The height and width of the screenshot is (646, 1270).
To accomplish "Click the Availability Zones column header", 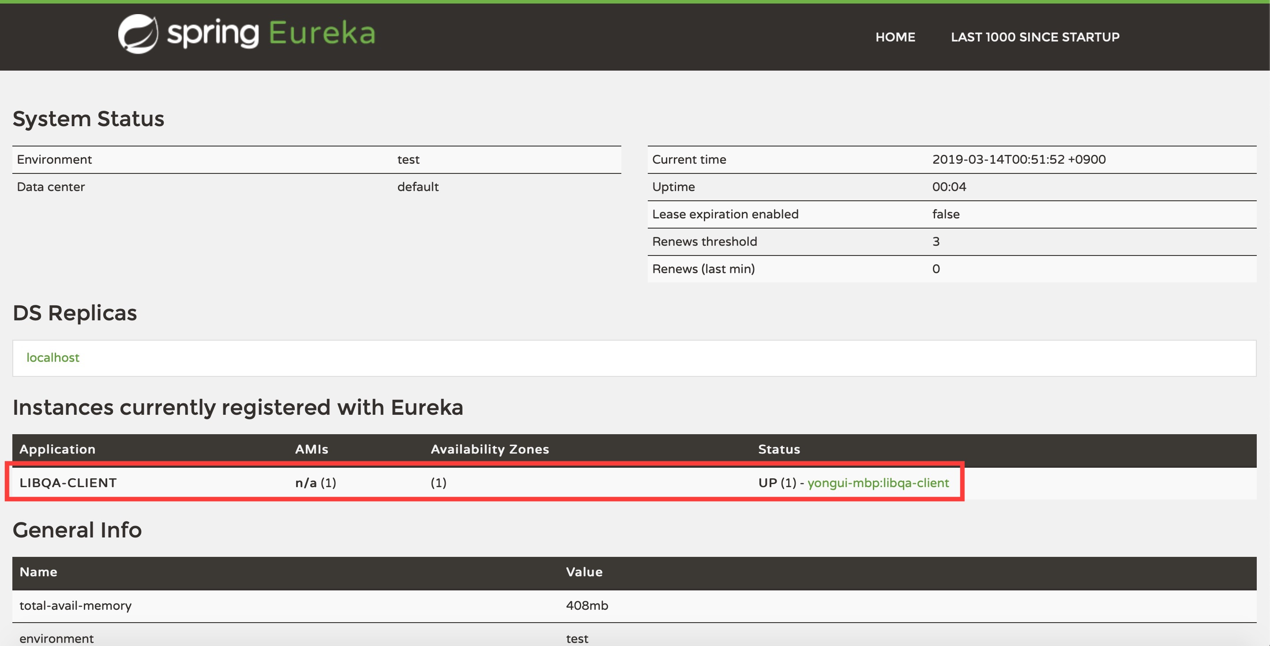I will click(489, 449).
